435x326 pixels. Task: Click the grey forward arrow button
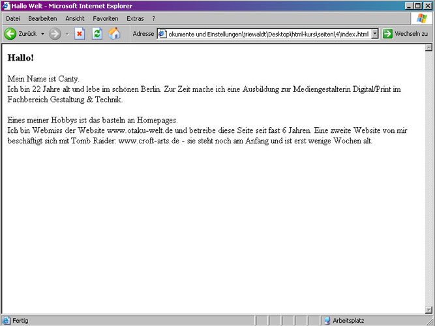(55, 34)
